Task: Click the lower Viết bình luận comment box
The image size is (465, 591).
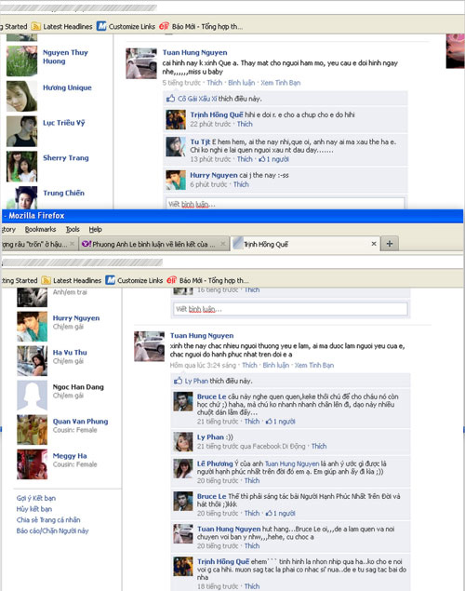Action: tap(290, 309)
